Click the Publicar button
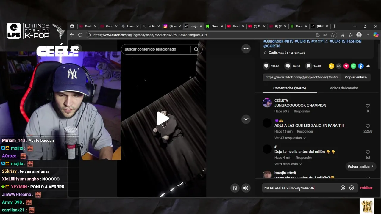 [x=366, y=188]
